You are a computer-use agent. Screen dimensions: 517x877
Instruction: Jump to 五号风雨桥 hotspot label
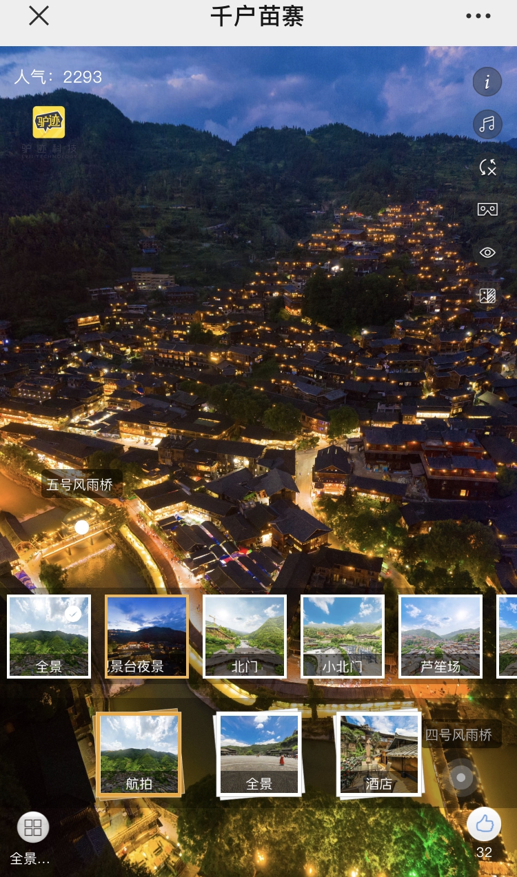point(81,484)
